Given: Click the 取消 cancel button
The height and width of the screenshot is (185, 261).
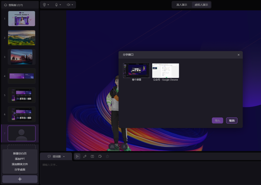Looking at the screenshot, I should pyautogui.click(x=232, y=120).
